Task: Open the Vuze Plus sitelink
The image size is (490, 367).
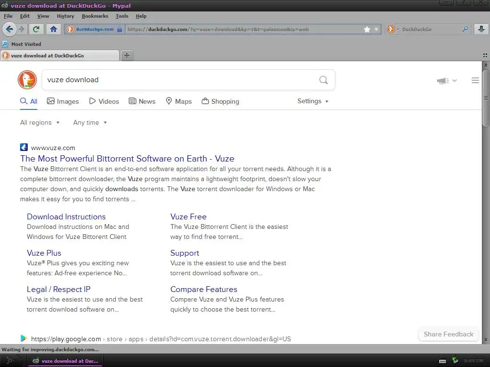Action: coord(44,253)
